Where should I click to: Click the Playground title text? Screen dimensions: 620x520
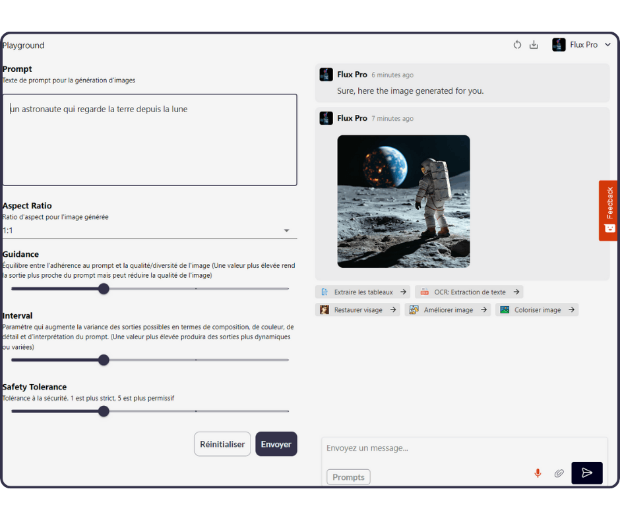(23, 46)
